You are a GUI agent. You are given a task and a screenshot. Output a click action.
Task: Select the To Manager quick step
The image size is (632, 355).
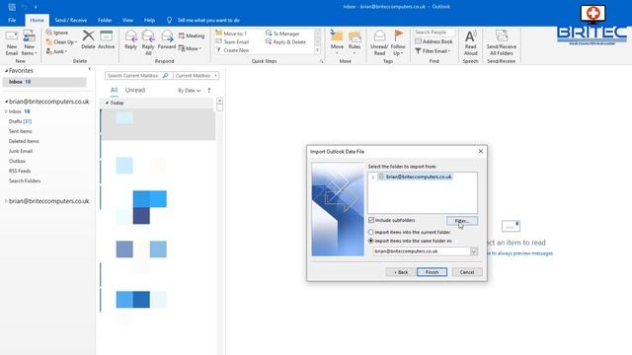(282, 34)
